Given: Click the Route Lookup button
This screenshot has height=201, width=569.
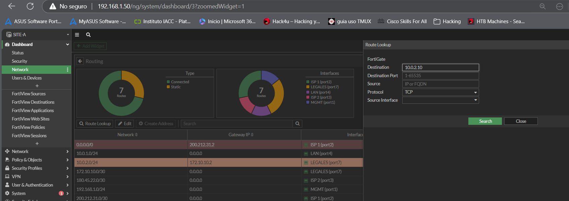Looking at the screenshot, I should click(95, 123).
